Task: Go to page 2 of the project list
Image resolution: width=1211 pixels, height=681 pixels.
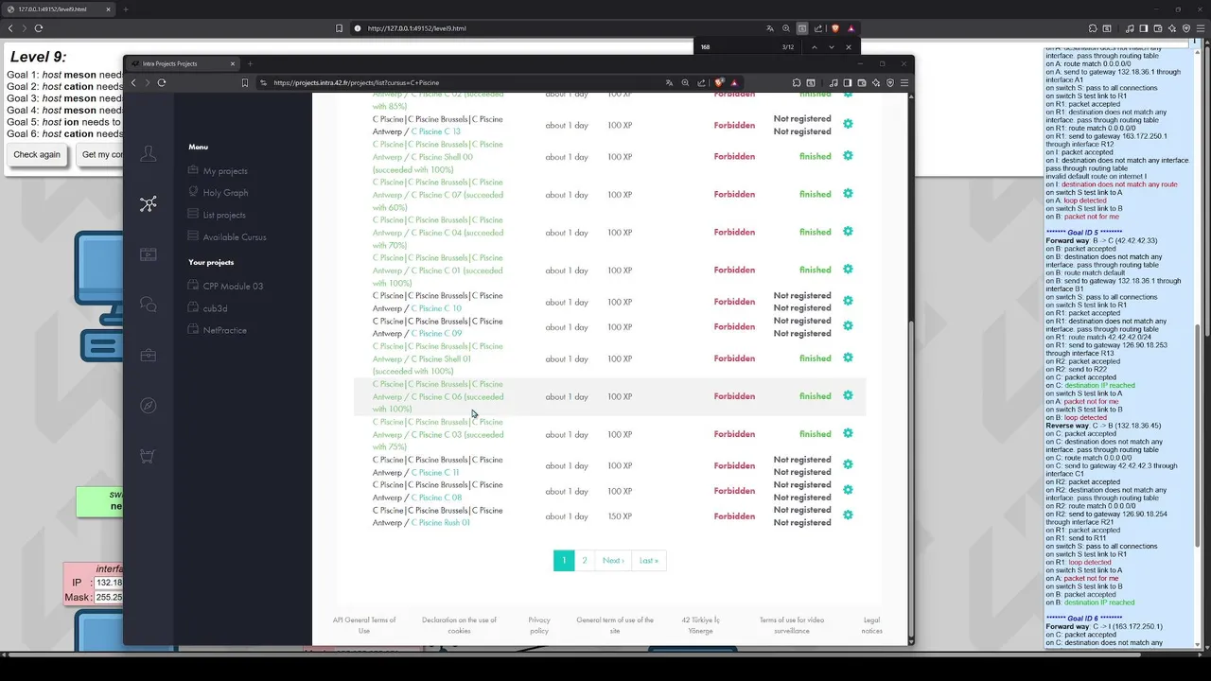Action: click(585, 560)
